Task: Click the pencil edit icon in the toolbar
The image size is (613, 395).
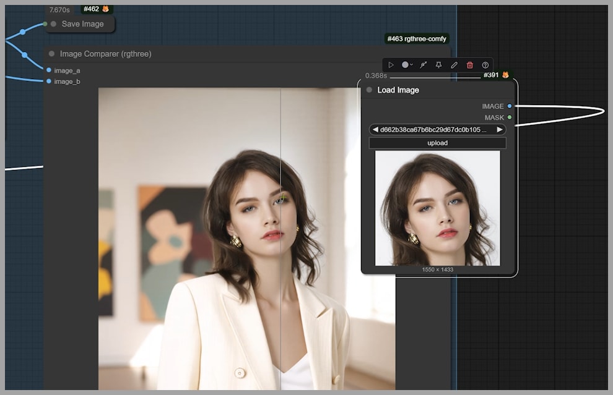Action: pyautogui.click(x=454, y=65)
